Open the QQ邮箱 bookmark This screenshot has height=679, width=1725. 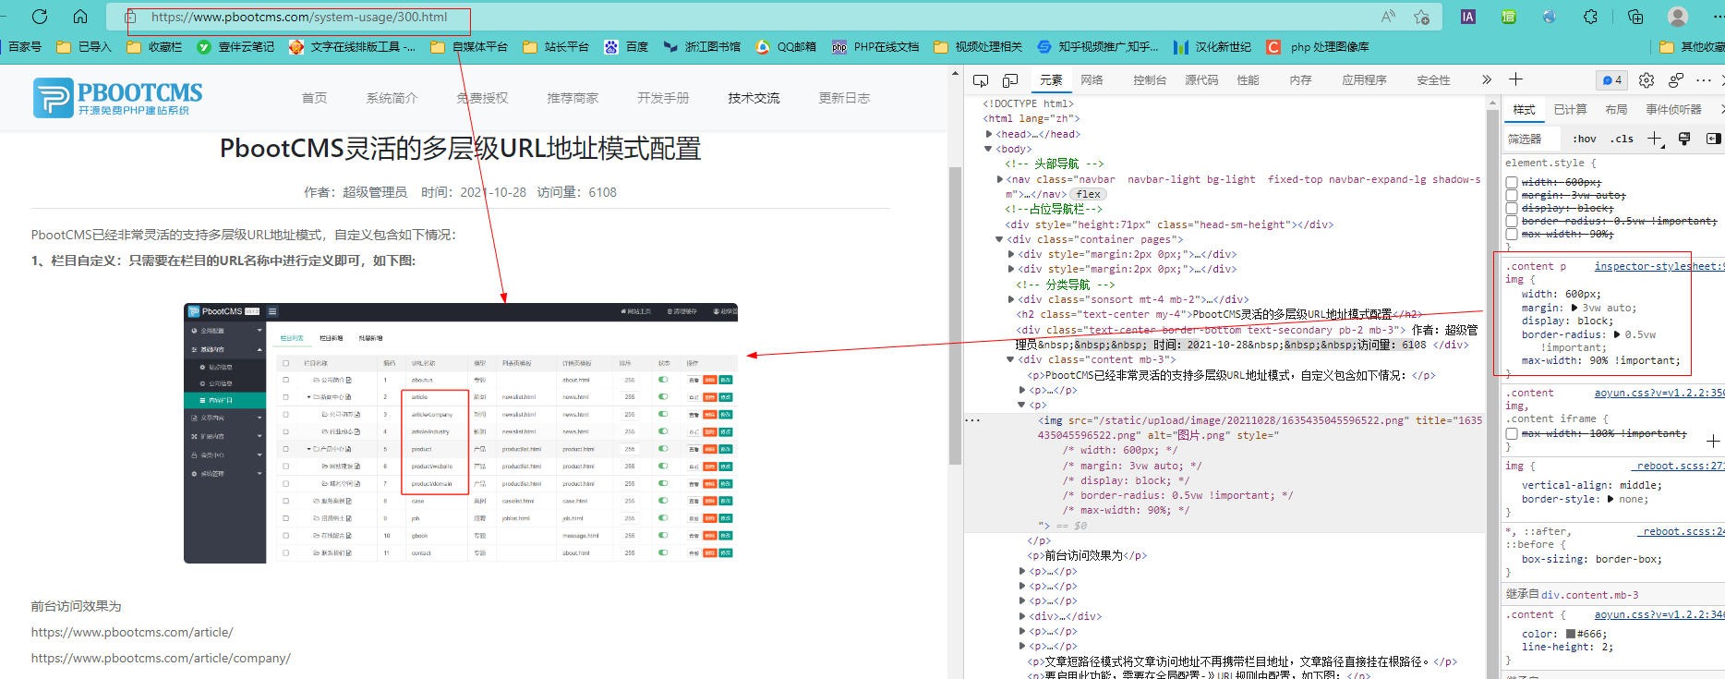click(786, 46)
